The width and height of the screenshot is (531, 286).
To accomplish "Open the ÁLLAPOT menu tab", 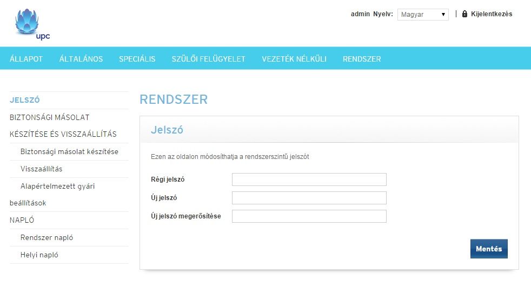I will coord(26,59).
